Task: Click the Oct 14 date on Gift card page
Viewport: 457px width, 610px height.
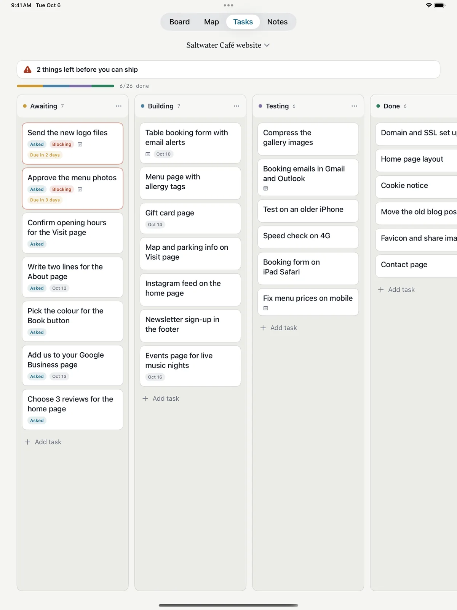Action: coord(155,225)
